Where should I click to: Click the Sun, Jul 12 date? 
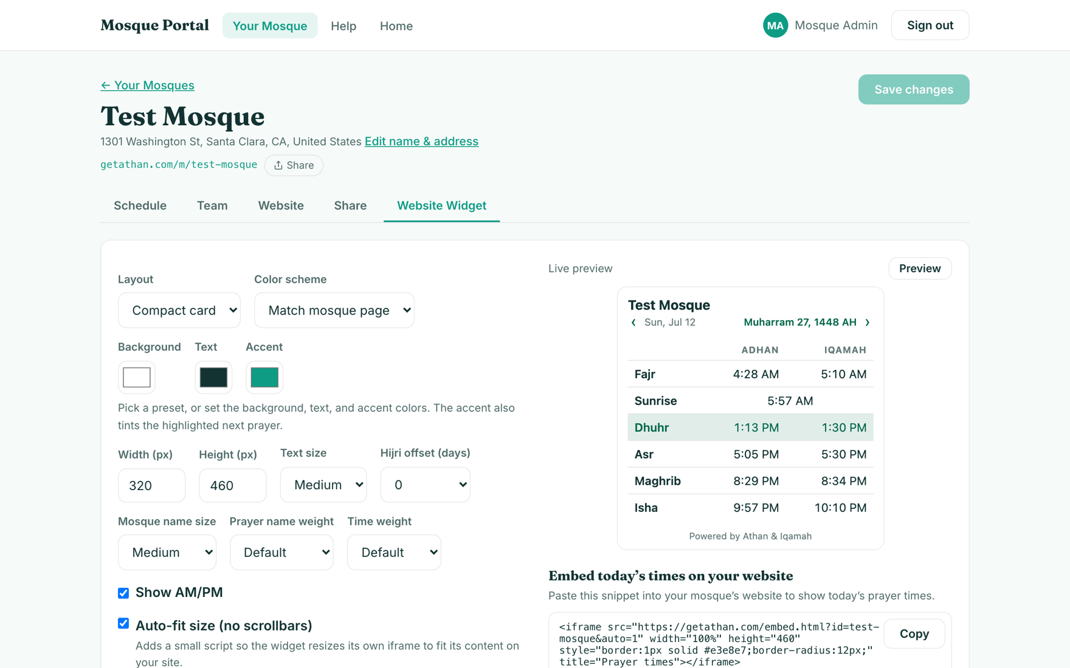point(670,322)
